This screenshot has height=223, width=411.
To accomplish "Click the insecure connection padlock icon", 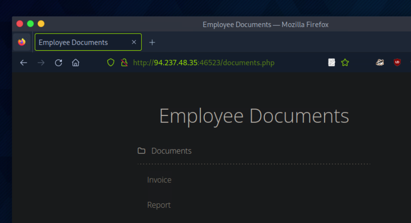I will [124, 63].
